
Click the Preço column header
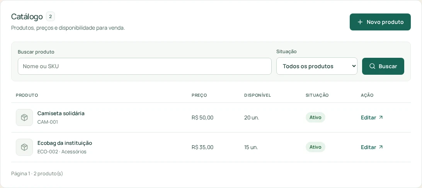click(x=199, y=95)
